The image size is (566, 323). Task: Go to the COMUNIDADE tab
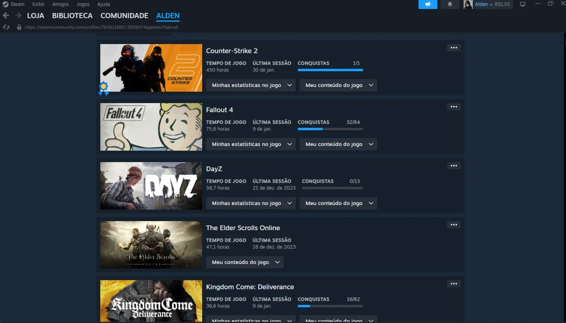[x=125, y=16]
